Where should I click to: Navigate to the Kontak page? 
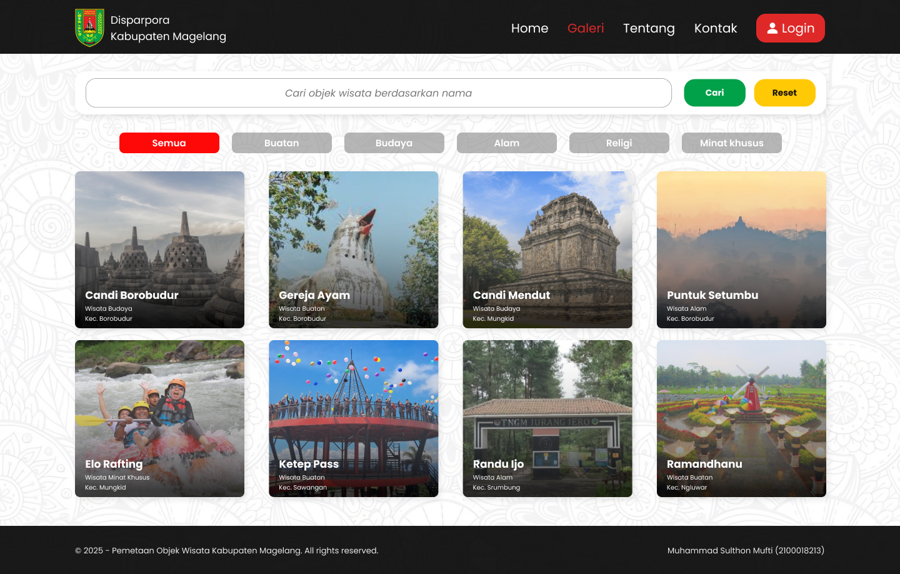[716, 28]
